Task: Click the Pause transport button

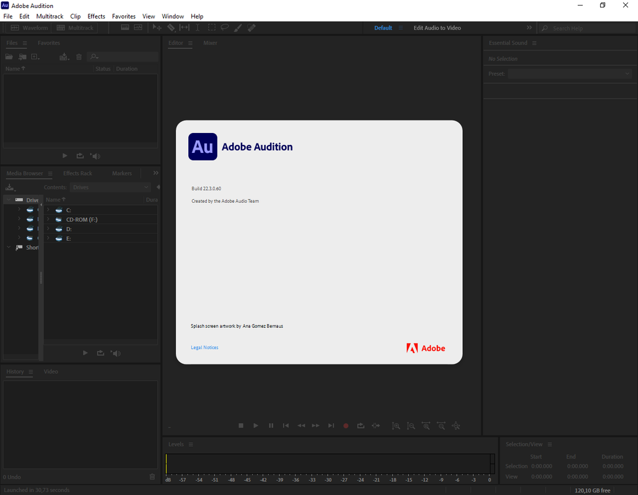Action: (271, 426)
